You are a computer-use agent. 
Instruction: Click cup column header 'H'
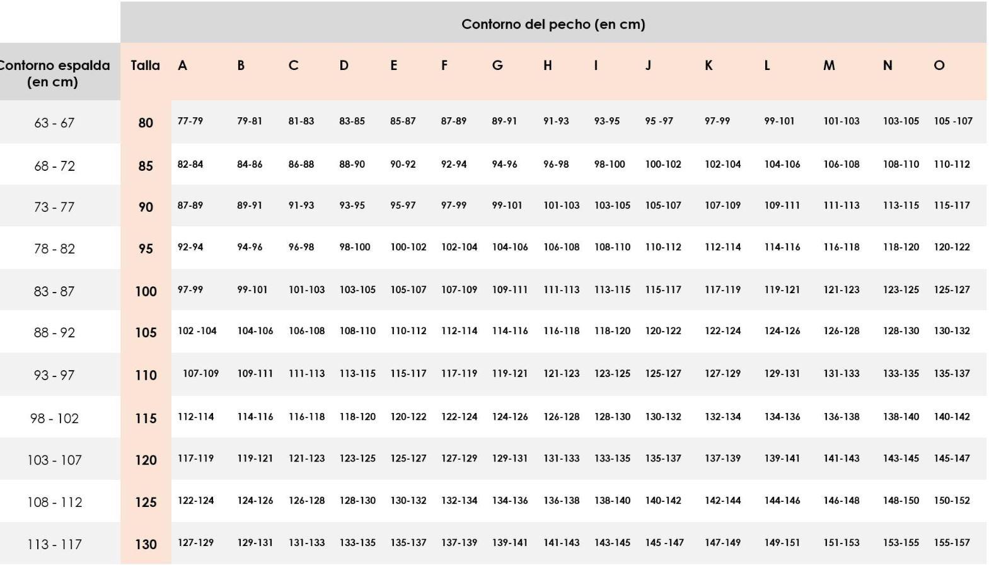[x=548, y=65]
